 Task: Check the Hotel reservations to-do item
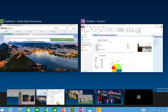point(95,45)
